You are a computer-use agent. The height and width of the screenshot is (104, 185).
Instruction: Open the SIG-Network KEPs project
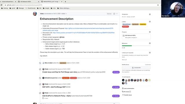pos(130,35)
